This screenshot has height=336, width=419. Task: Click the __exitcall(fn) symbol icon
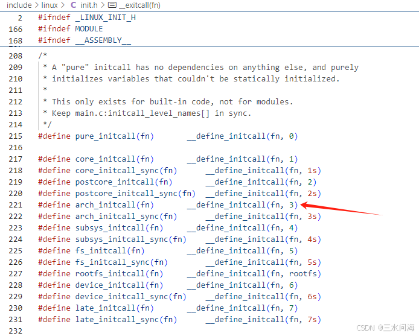[x=112, y=5]
